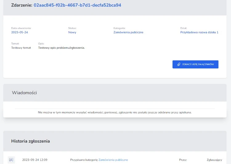This screenshot has height=164, width=231.
Task: Click the Kategoria value Zamówienia publiczne
Action: (128, 32)
